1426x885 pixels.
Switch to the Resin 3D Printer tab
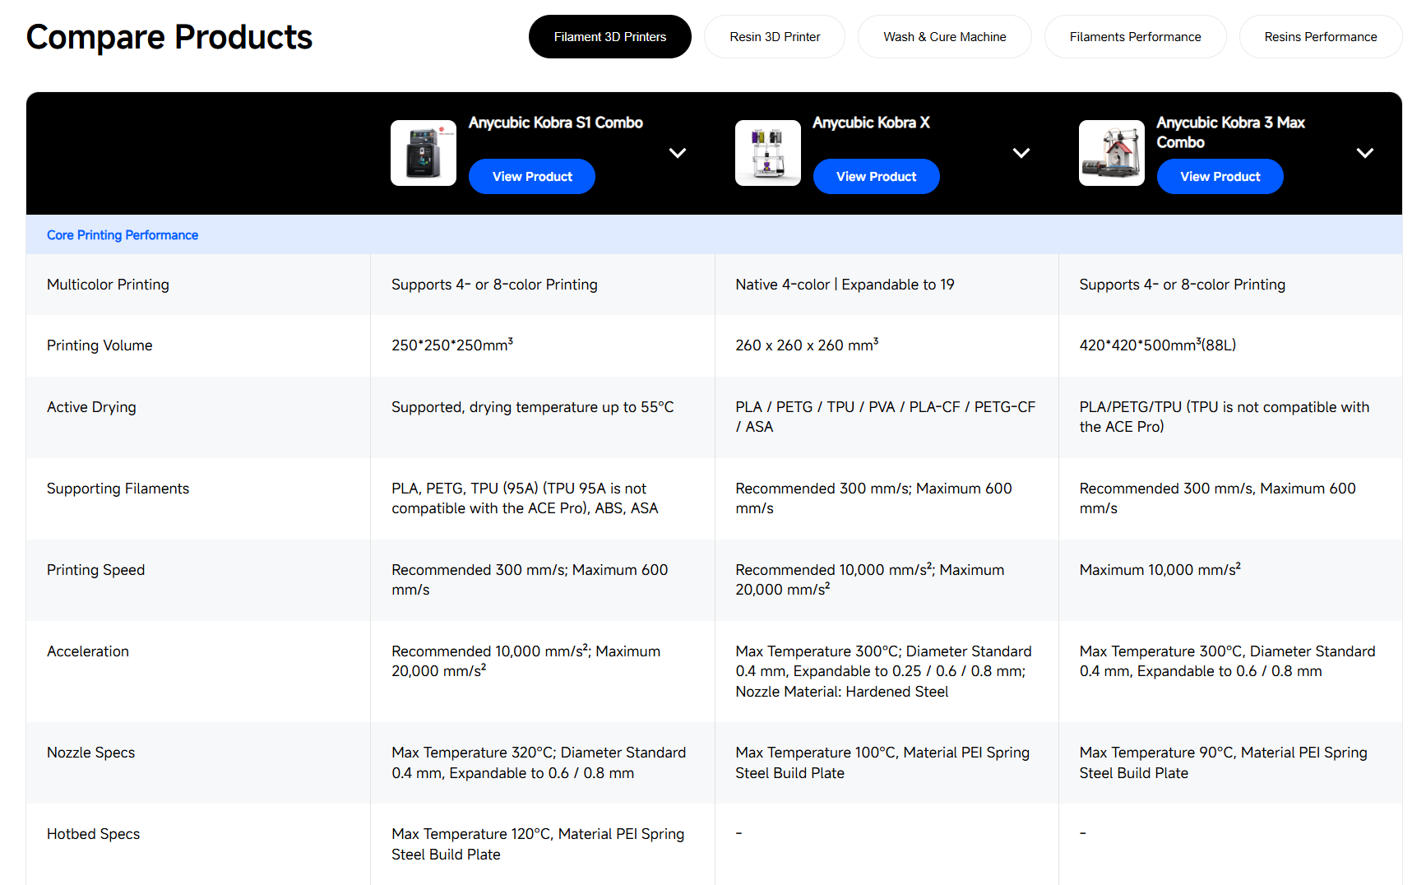775,37
